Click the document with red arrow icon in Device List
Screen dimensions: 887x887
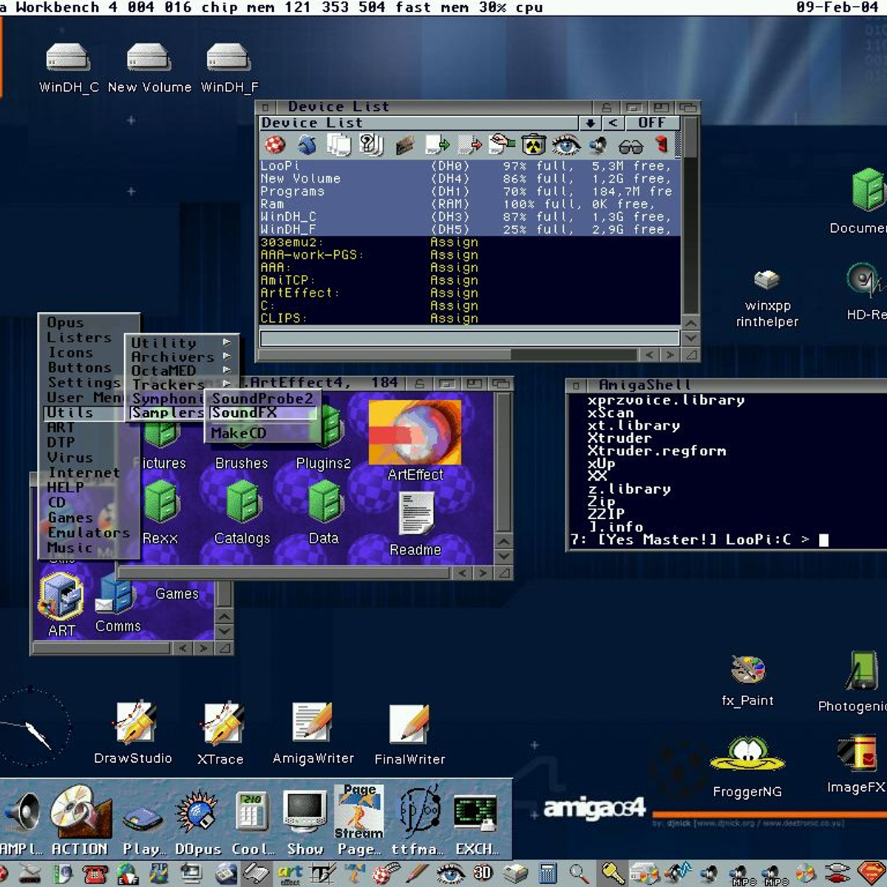pyautogui.click(x=469, y=144)
